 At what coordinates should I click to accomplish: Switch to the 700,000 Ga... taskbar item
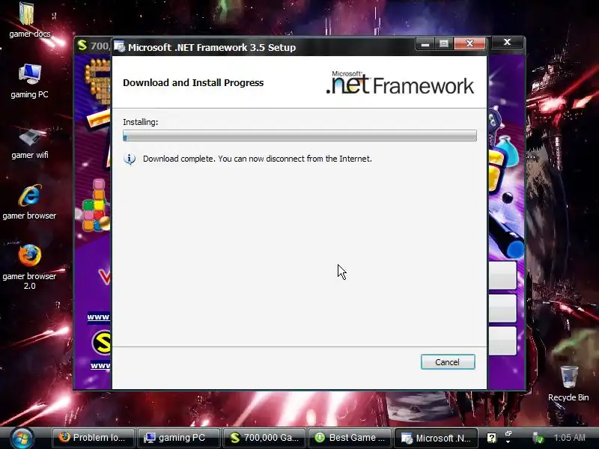pyautogui.click(x=264, y=438)
